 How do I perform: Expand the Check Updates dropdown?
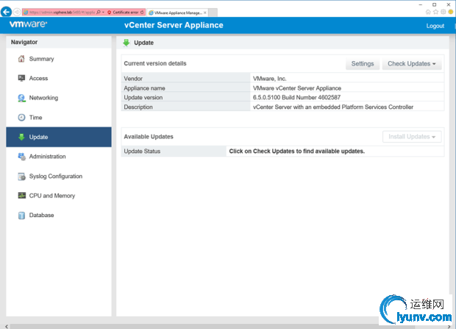412,64
